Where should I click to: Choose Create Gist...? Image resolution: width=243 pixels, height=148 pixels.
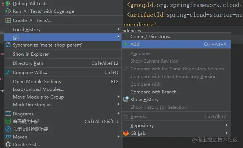click(63, 145)
